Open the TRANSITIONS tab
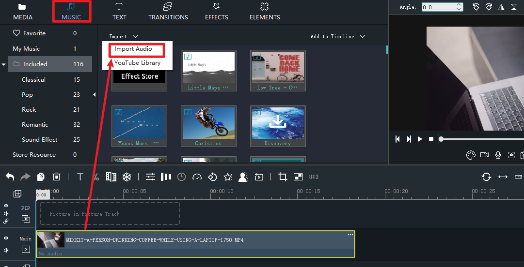The image size is (524, 267). click(x=168, y=12)
